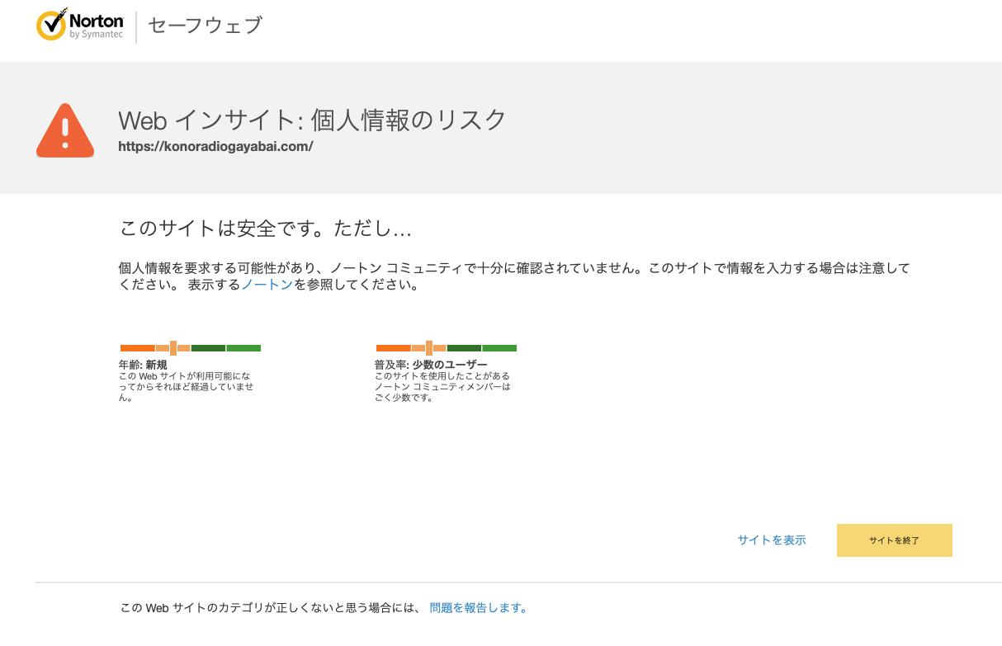Click the Norton by Symantec logo

pos(80,25)
